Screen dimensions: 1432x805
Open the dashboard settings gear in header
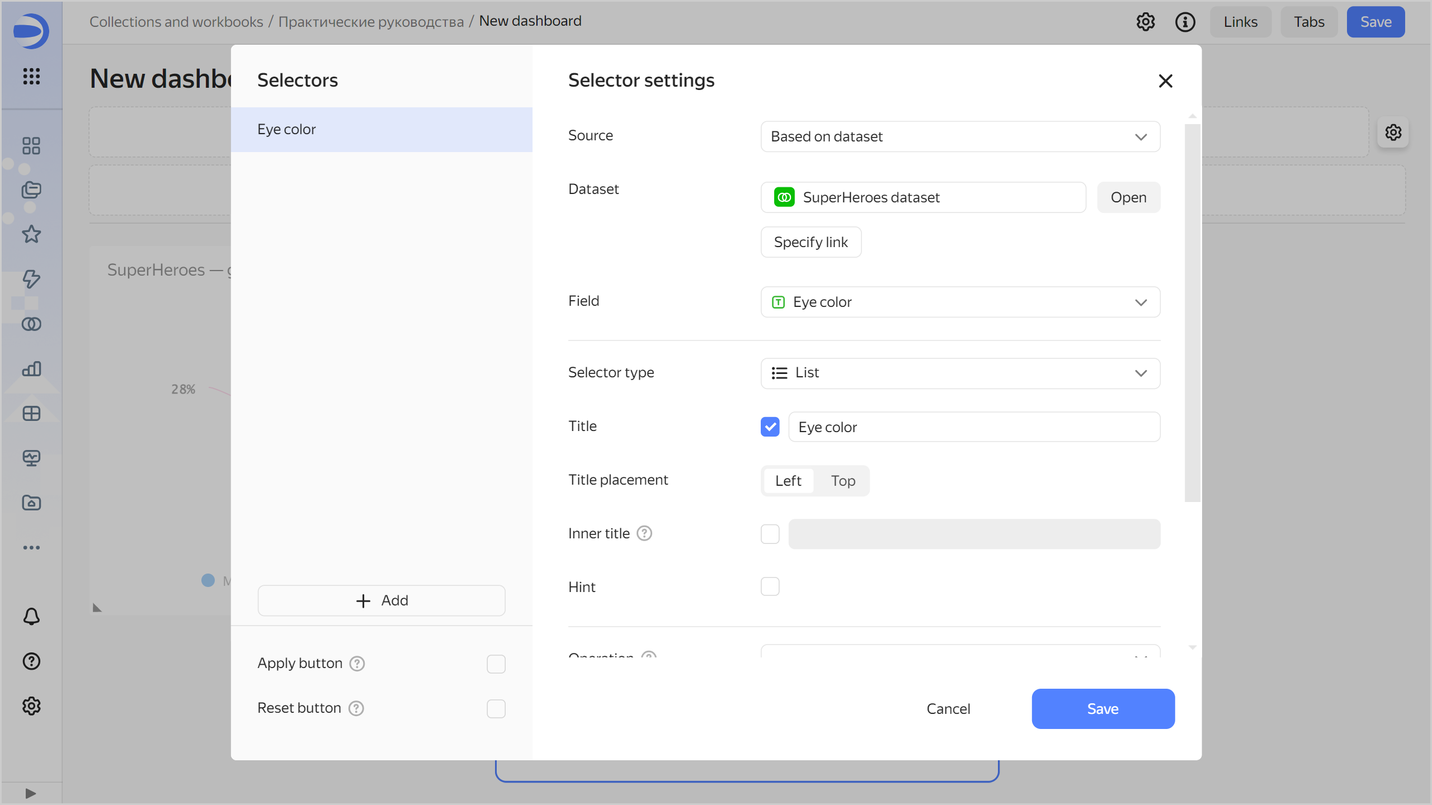tap(1145, 22)
